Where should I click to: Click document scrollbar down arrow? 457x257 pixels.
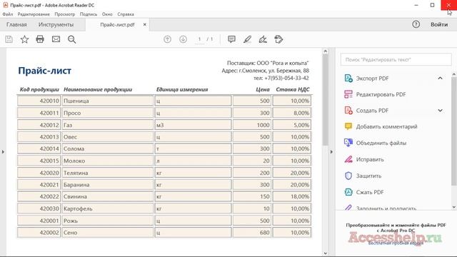326,253
